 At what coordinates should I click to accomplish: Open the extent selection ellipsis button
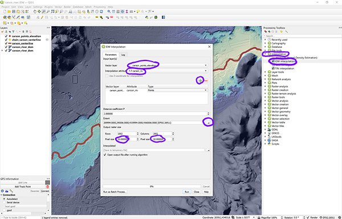tap(208, 123)
